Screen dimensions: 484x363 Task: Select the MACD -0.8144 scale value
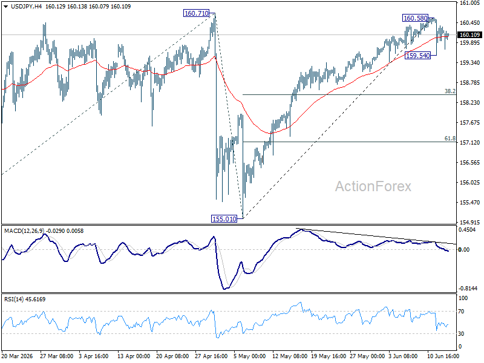pos(468,289)
